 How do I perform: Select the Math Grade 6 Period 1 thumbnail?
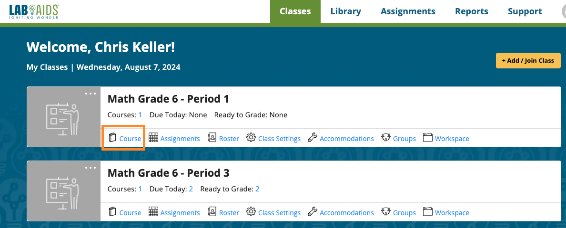64,117
